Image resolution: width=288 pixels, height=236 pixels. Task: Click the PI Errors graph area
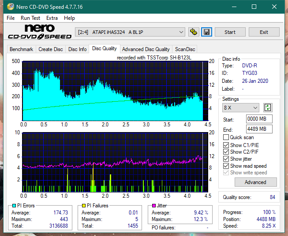coord(115,91)
